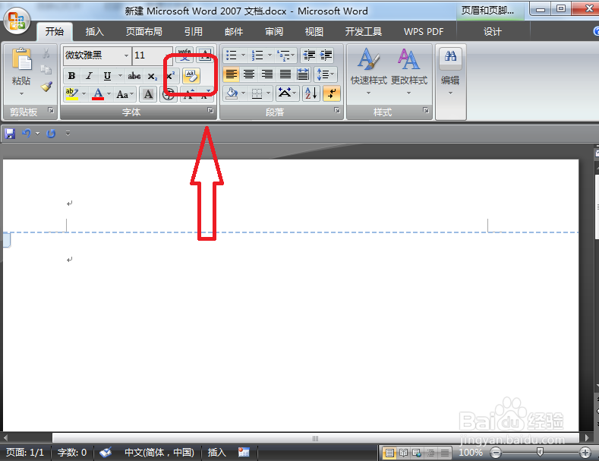Click the Decrease Indent icon
Screen dimensions: 599x461
(x=309, y=55)
